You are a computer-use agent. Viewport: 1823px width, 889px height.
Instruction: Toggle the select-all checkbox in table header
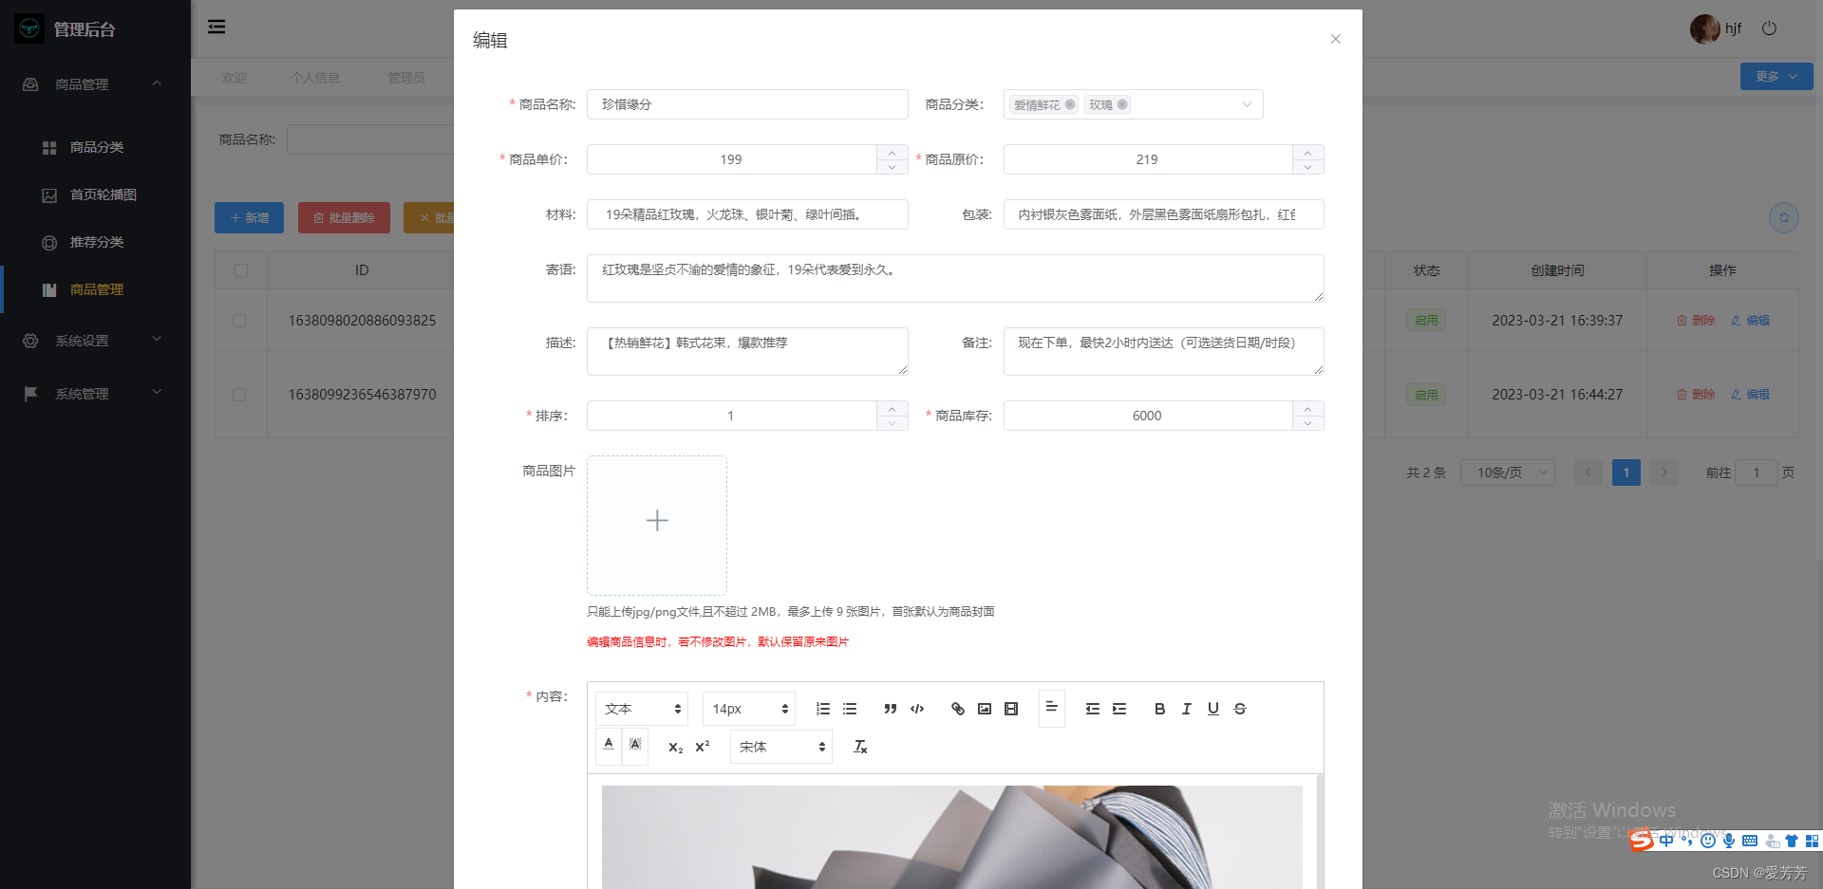[241, 270]
